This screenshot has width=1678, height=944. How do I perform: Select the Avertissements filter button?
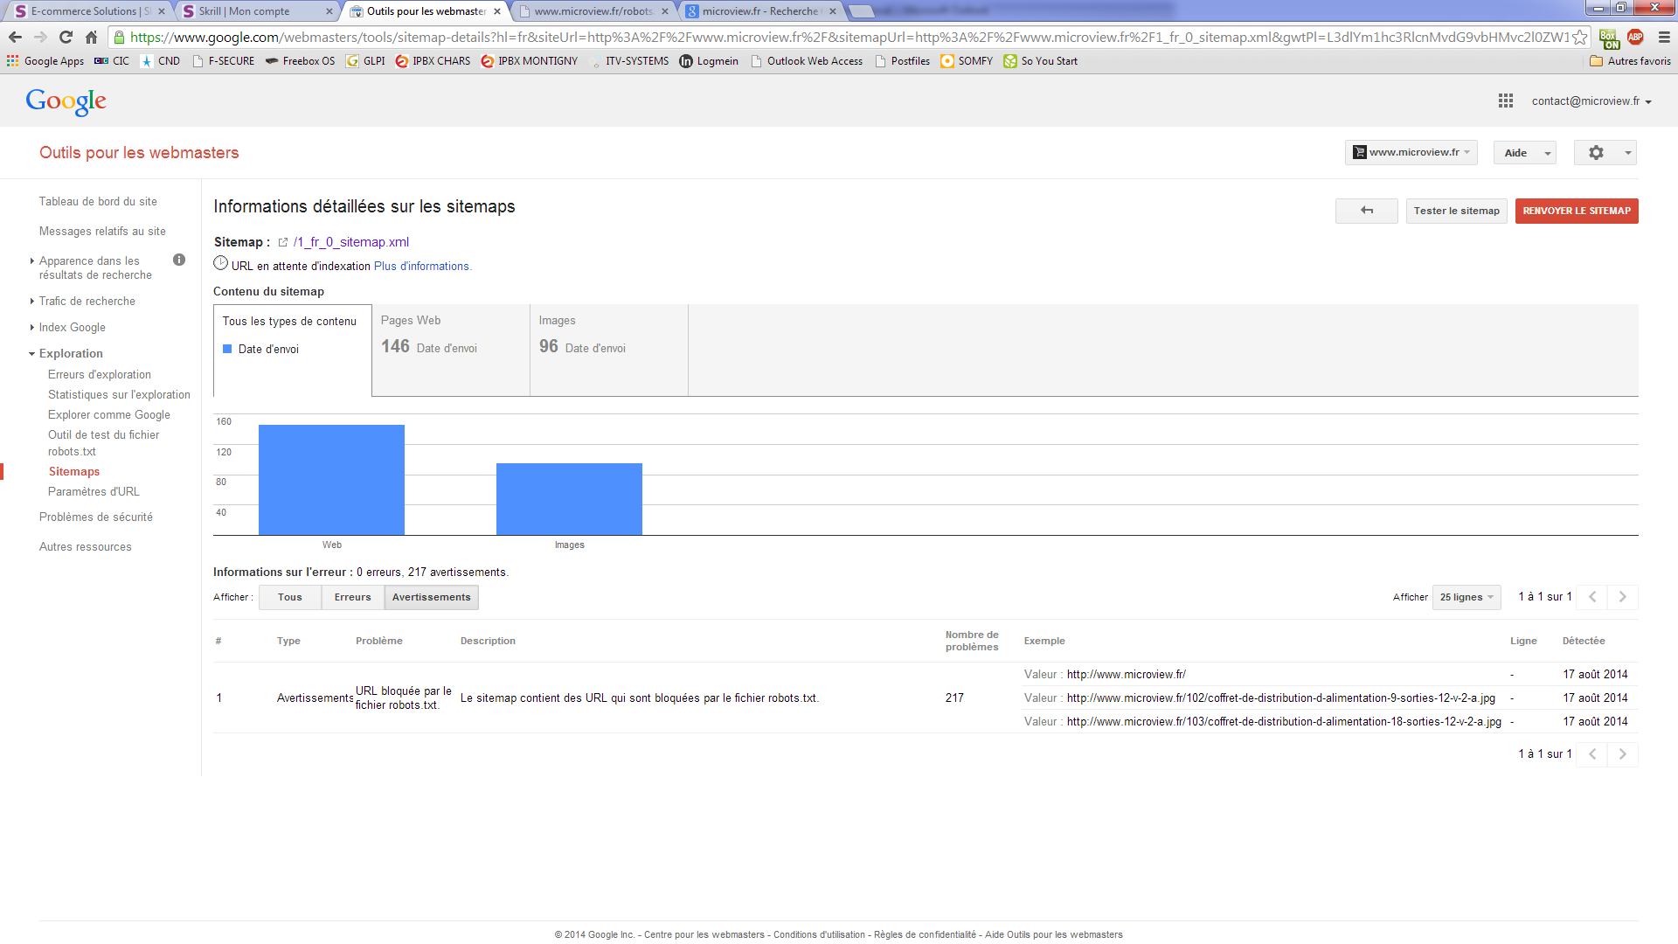tap(431, 597)
